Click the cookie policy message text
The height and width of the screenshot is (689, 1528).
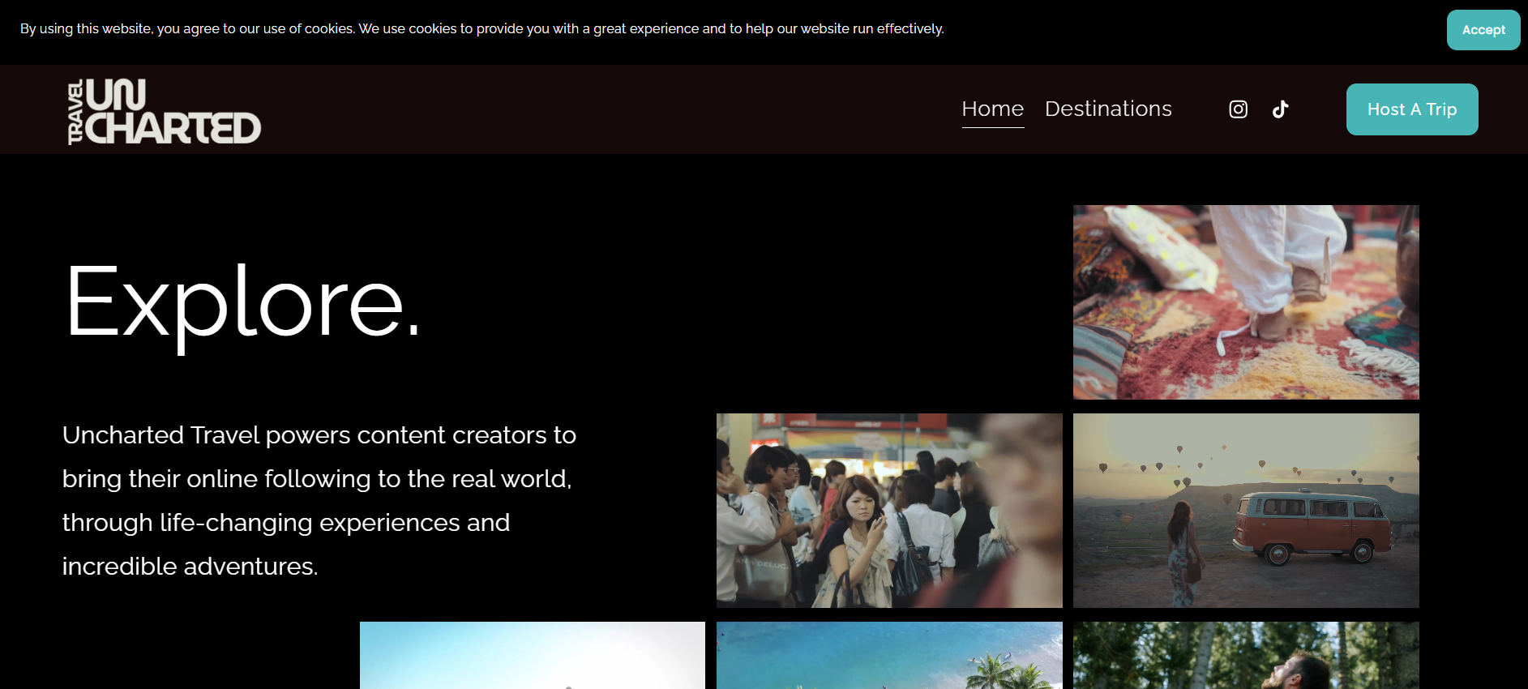tap(482, 29)
